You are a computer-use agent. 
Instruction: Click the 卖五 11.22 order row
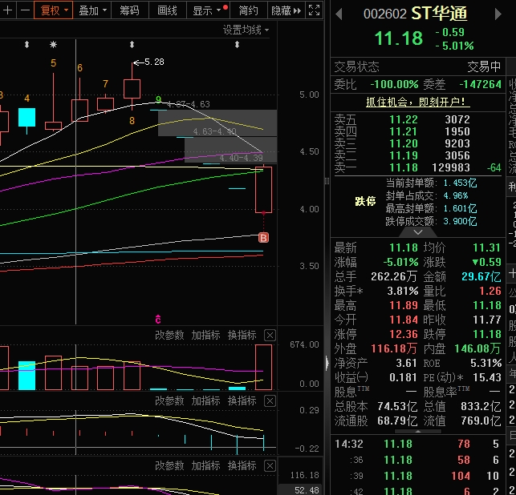[x=418, y=119]
